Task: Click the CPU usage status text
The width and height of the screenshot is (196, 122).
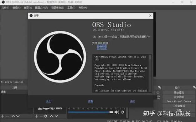Action: [x=169, y=121]
